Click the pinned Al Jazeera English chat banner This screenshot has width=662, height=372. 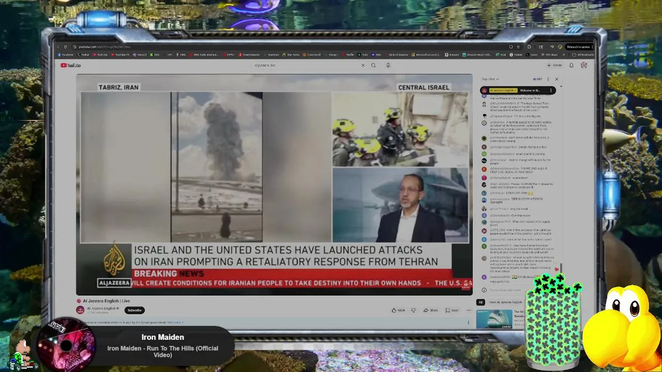518,90
